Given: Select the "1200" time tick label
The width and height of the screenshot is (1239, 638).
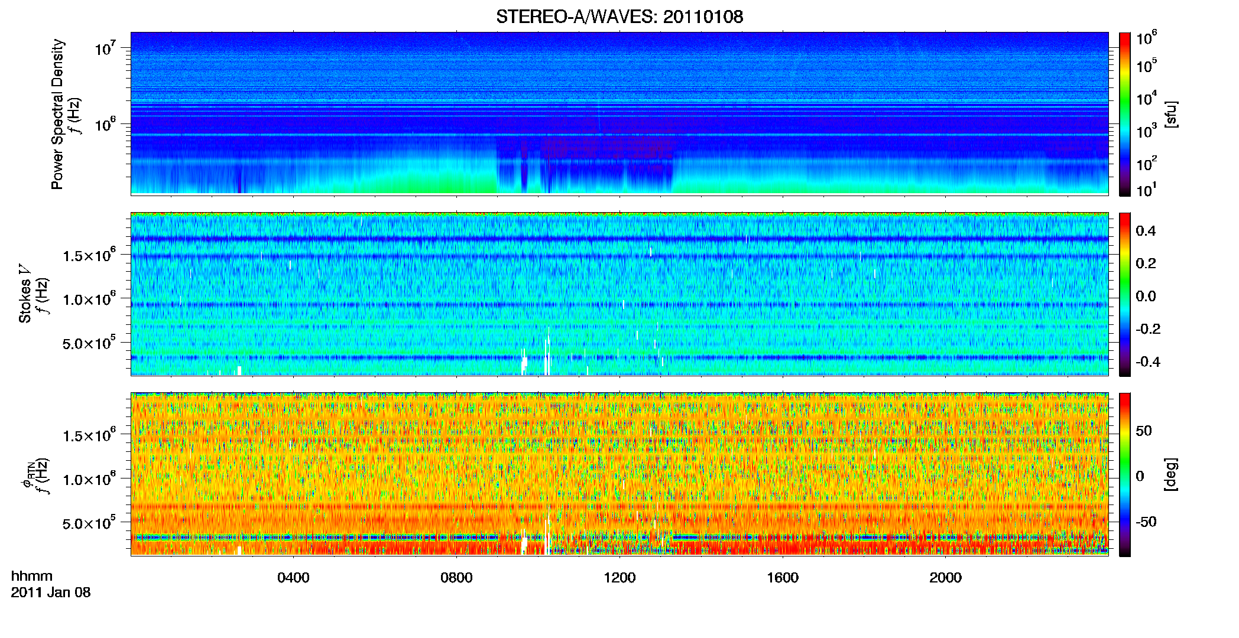Looking at the screenshot, I should pyautogui.click(x=619, y=578).
